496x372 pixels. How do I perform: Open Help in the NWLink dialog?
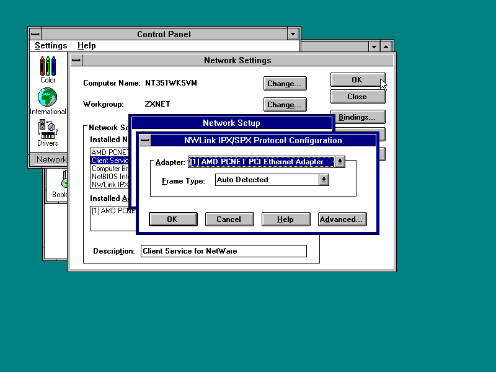tap(286, 219)
